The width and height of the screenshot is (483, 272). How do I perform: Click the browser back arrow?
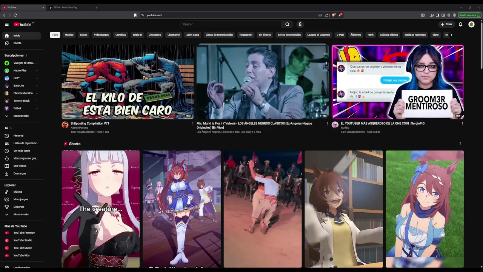pyautogui.click(x=4, y=15)
